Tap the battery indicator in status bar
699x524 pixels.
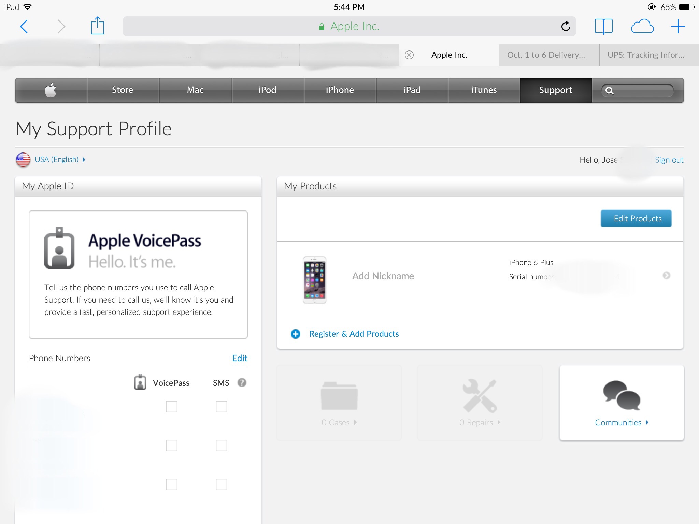(687, 7)
